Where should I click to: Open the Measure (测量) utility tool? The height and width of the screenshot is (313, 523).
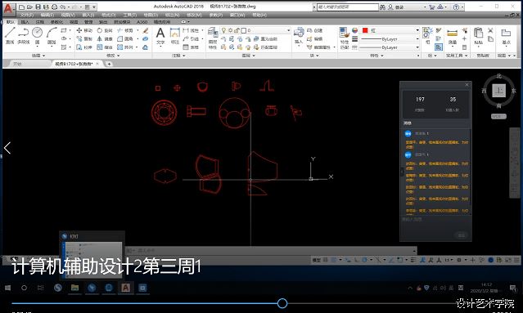coord(453,36)
